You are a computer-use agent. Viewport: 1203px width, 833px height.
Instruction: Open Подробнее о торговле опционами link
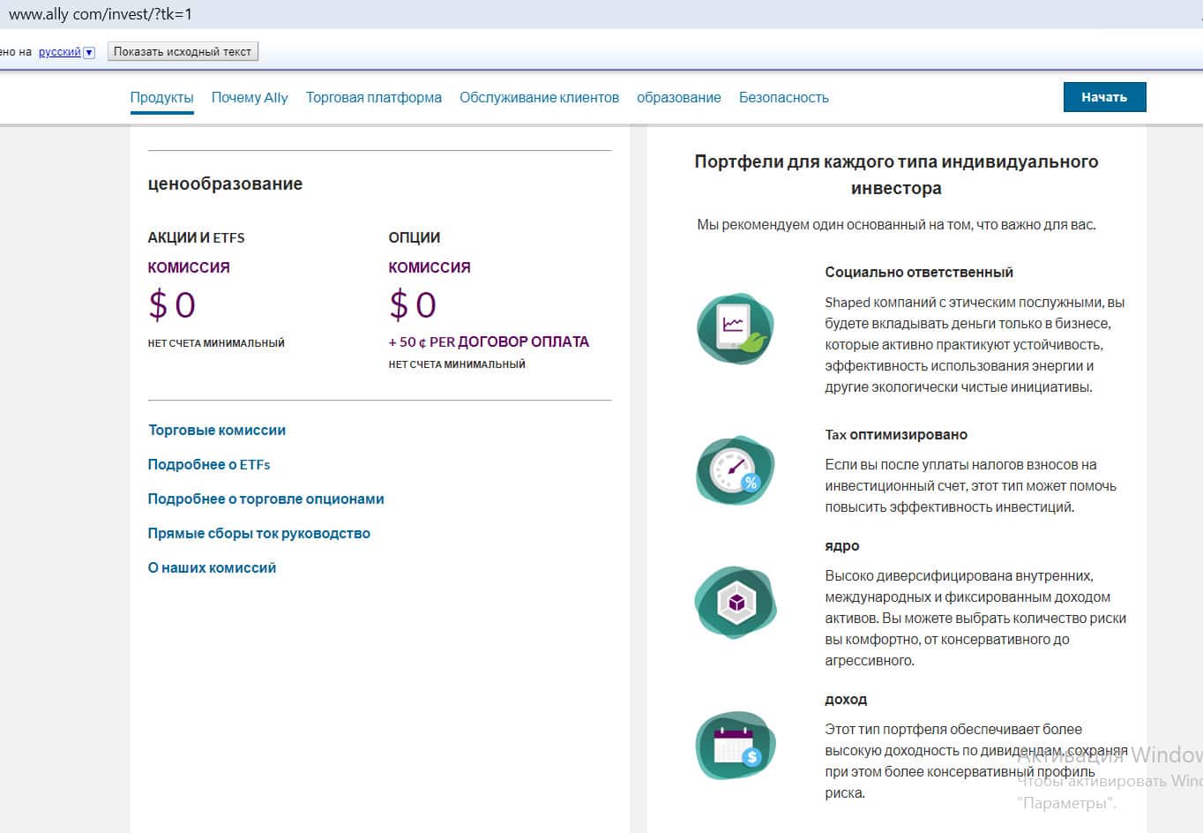tap(265, 499)
